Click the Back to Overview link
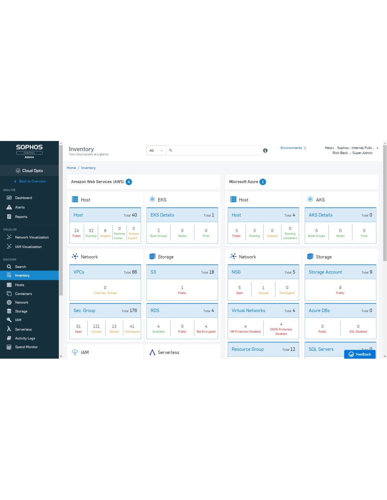 point(32,181)
